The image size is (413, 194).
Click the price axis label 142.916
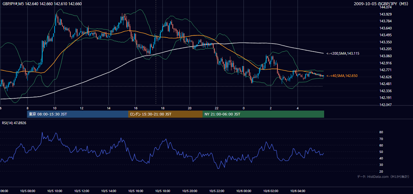(386, 63)
